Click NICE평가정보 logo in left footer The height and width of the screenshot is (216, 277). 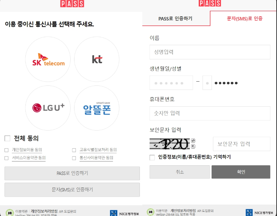pyautogui.click(x=124, y=213)
